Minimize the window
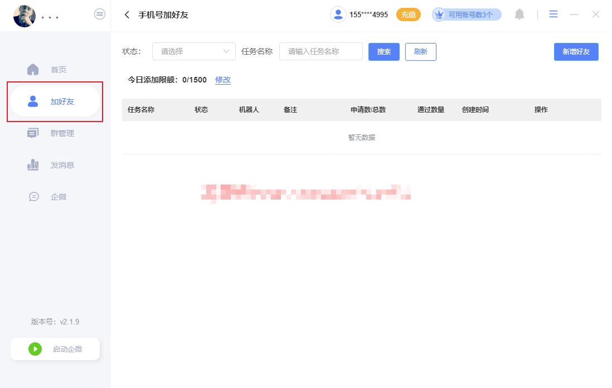Image resolution: width=612 pixels, height=388 pixels. click(574, 14)
